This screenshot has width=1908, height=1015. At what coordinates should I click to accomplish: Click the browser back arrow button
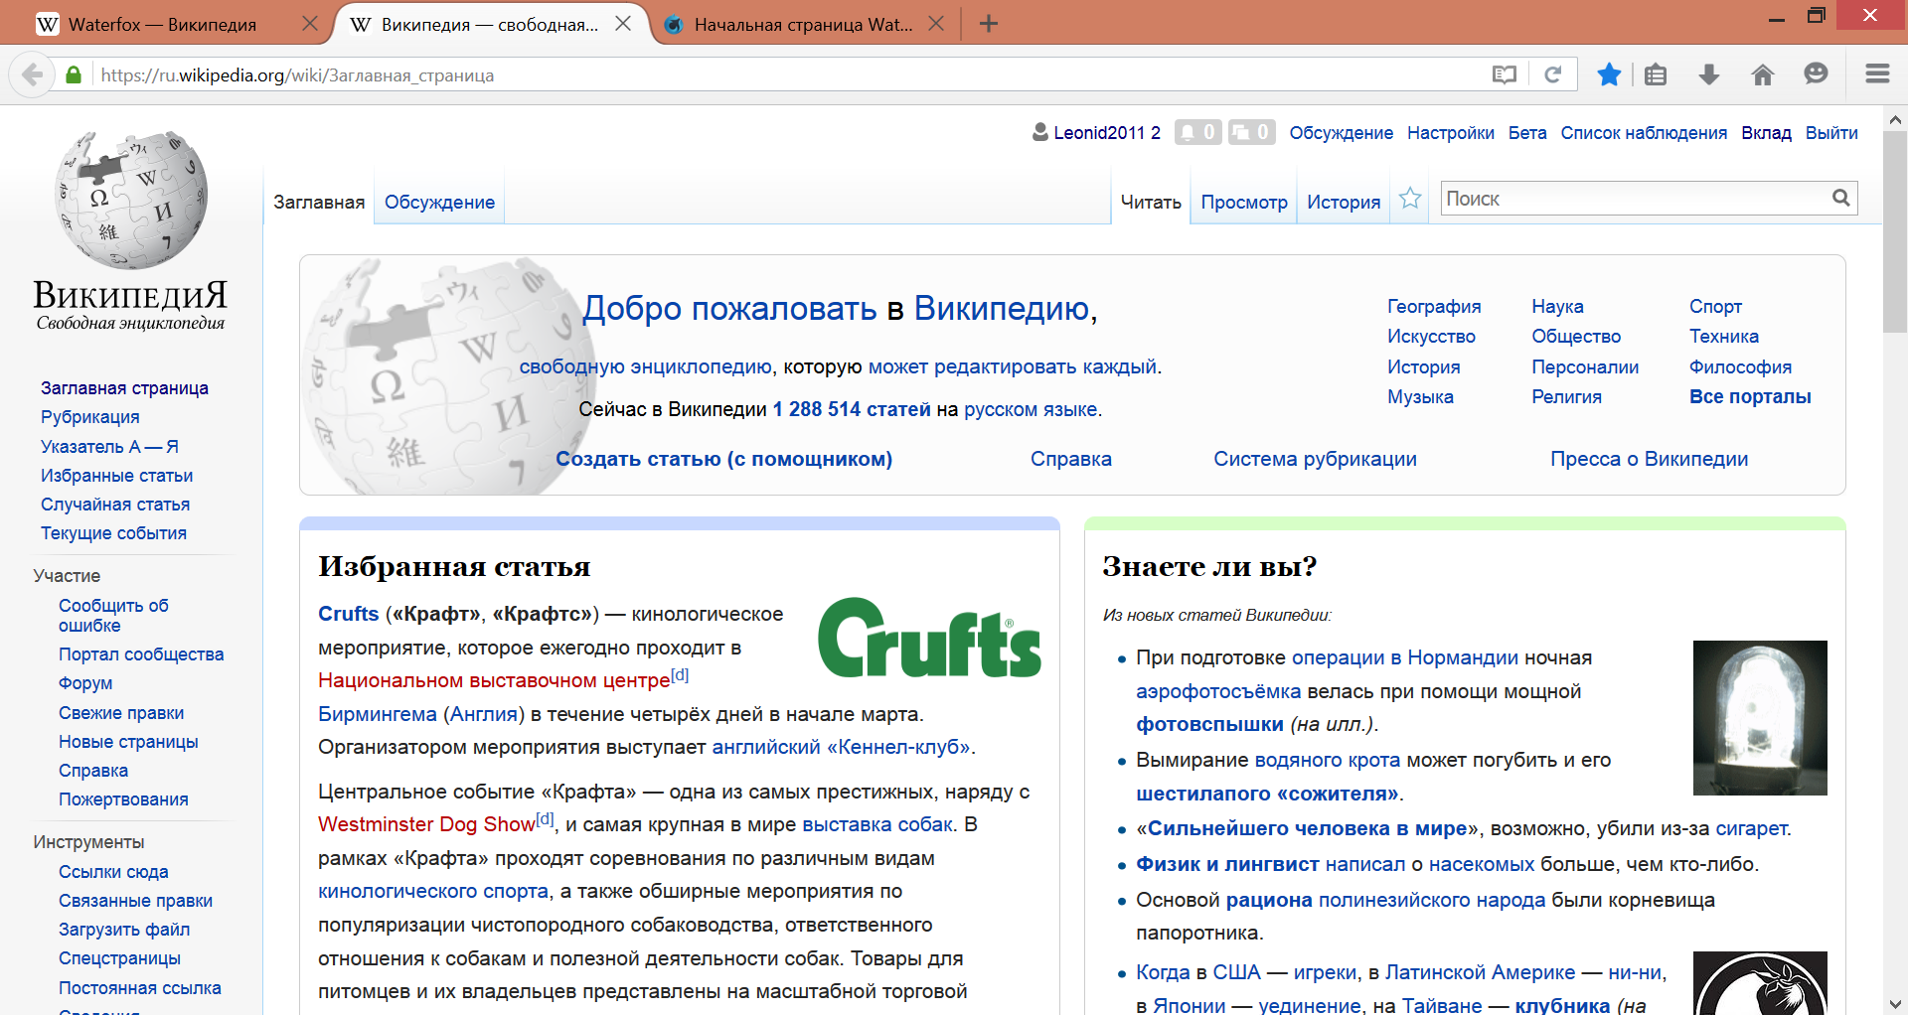[x=32, y=74]
